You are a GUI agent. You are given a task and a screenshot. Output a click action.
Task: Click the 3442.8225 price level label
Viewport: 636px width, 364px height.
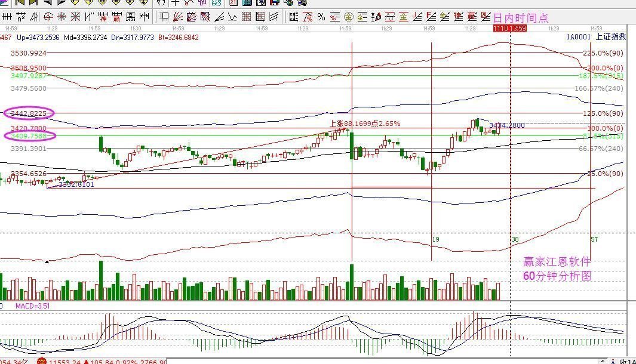click(29, 113)
